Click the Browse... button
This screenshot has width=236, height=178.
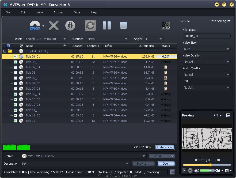click(143, 164)
